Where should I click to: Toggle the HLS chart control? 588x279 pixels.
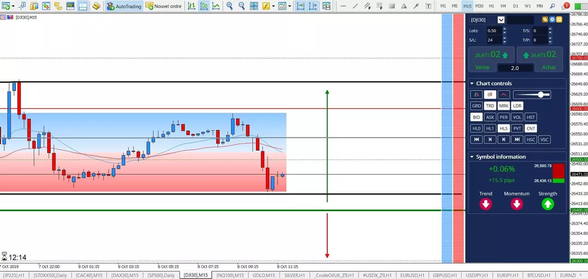coord(504,129)
